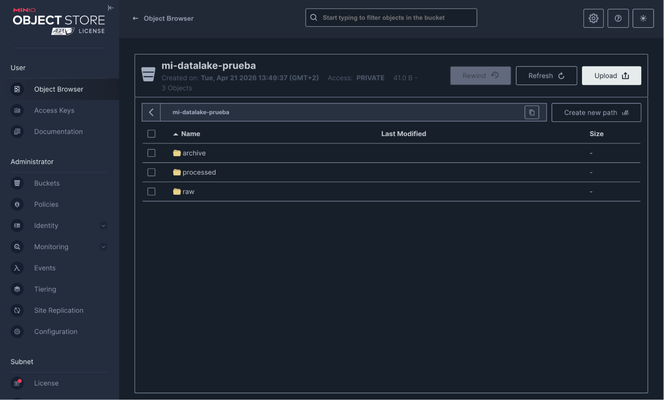
Task: Click the back arrow next to Object Browser
Action: click(x=135, y=18)
